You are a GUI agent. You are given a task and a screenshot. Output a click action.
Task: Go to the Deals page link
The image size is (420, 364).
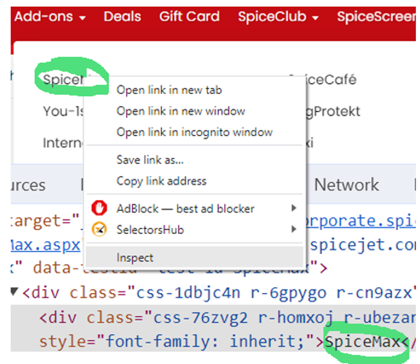[x=122, y=17]
